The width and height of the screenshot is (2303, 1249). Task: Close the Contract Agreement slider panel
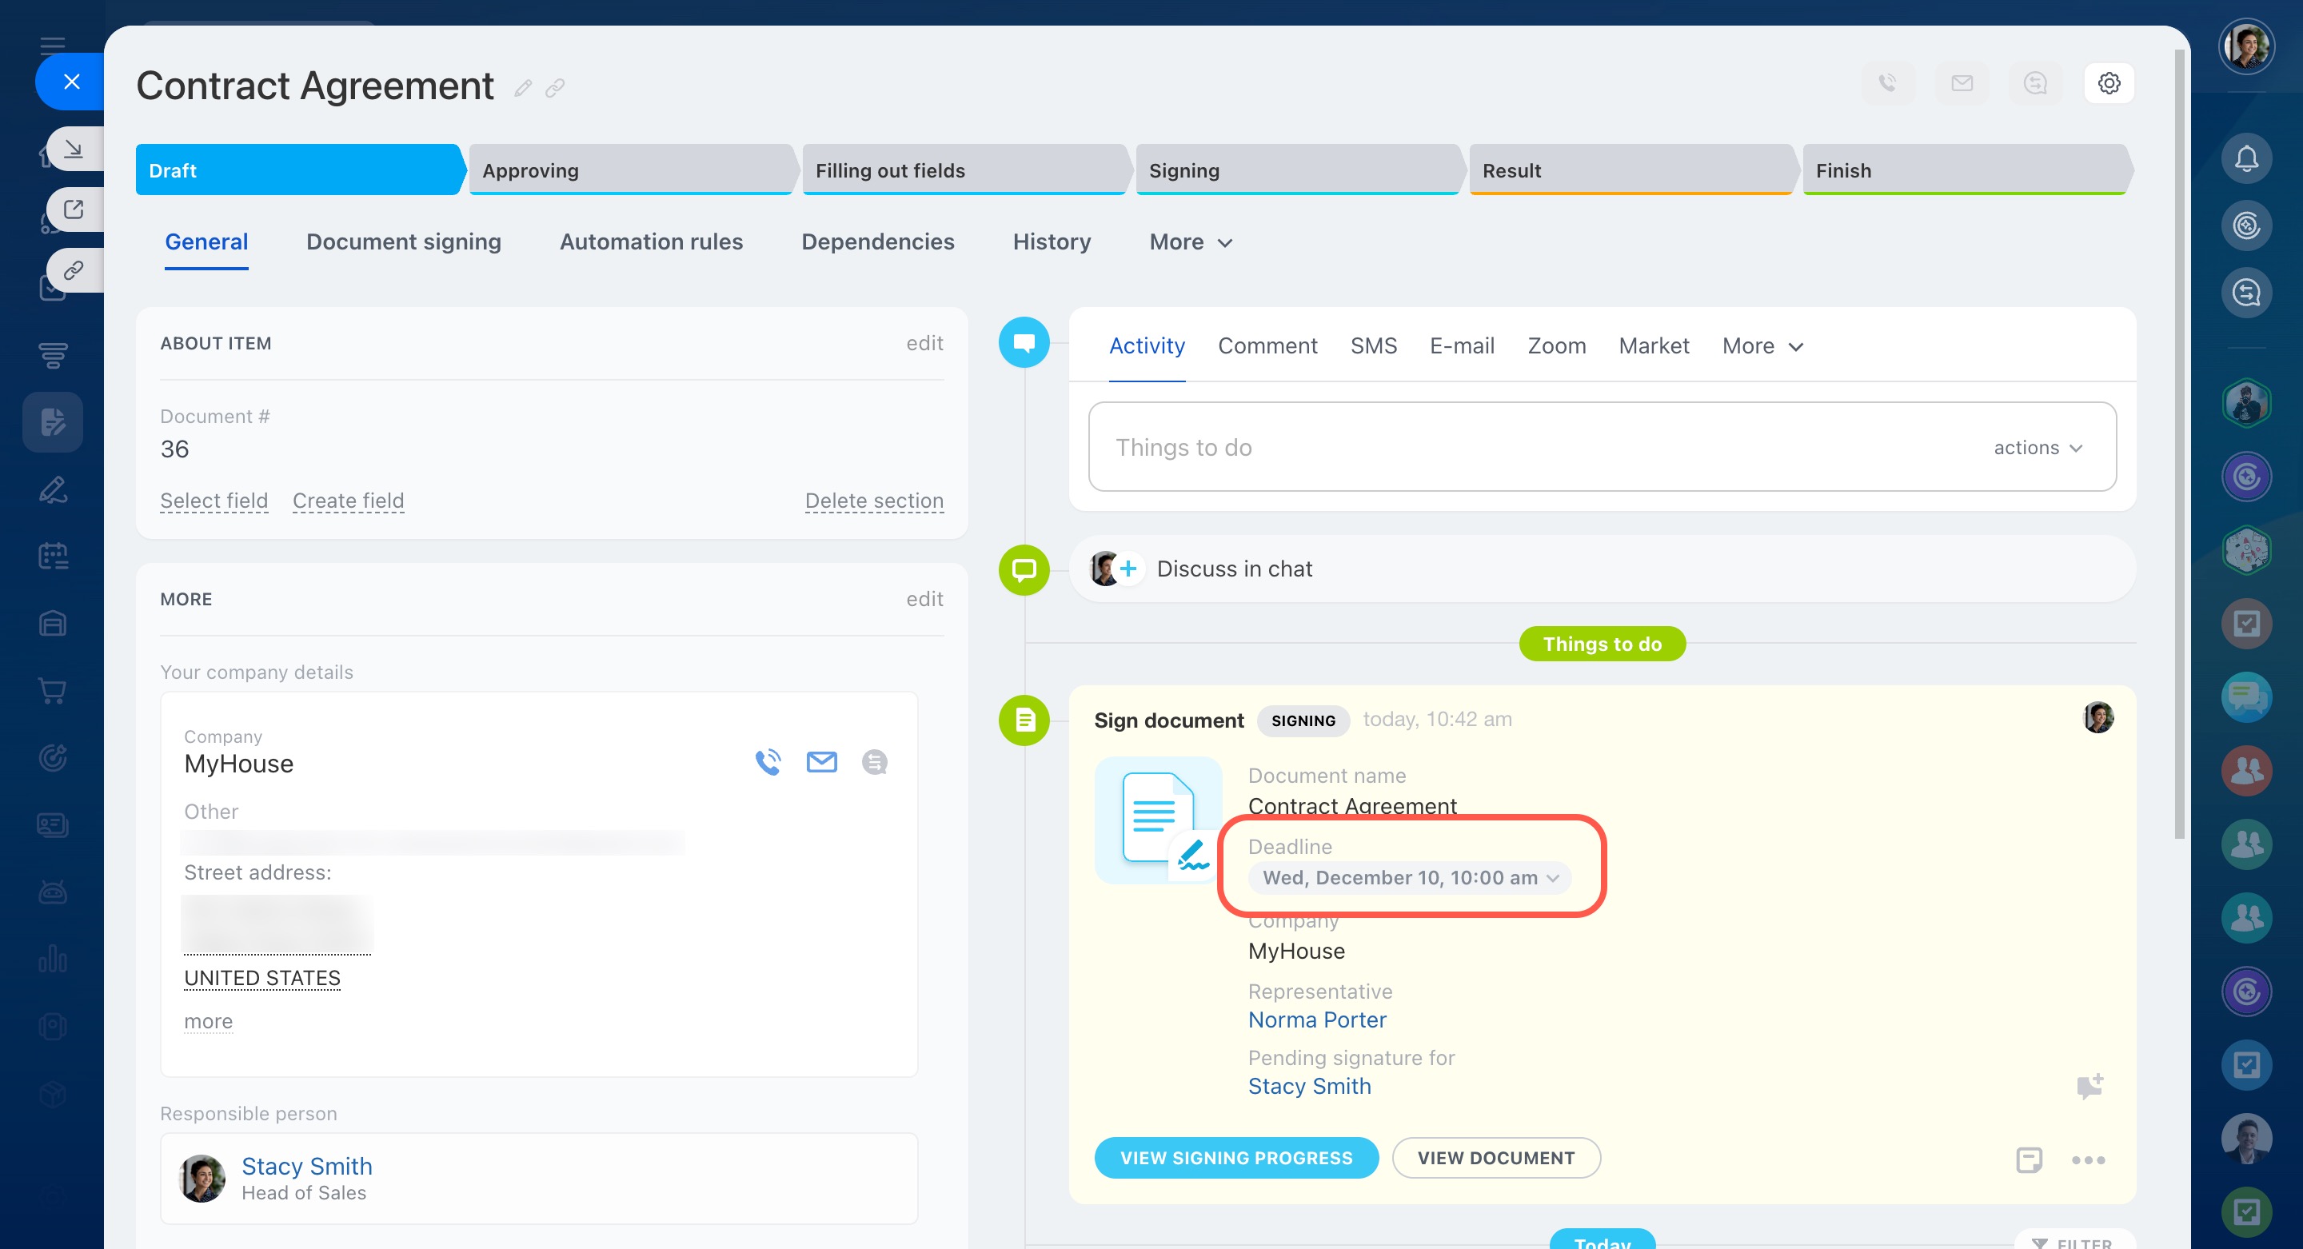click(x=71, y=82)
